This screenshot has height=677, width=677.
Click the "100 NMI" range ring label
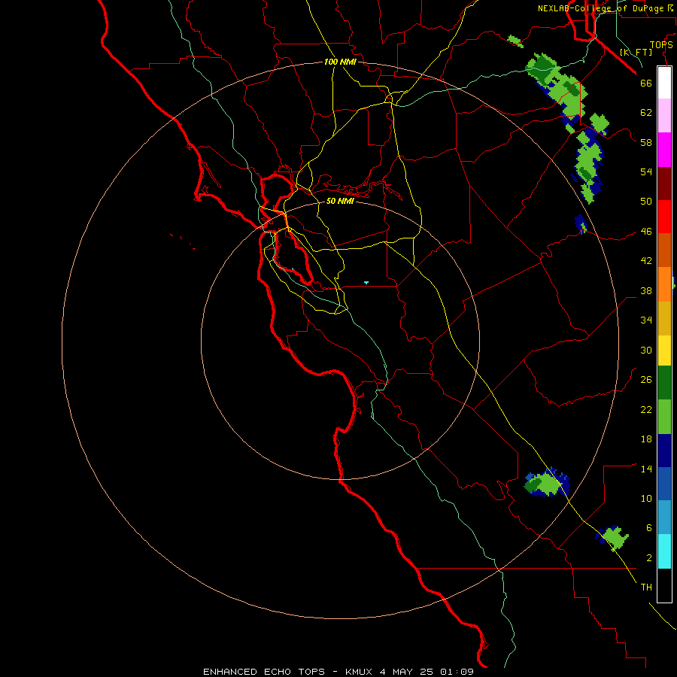click(340, 62)
